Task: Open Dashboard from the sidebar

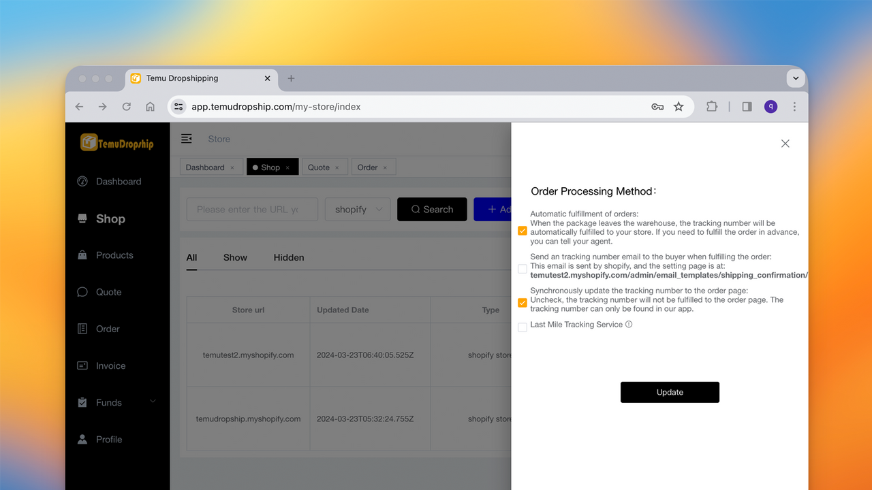Action: 119,182
